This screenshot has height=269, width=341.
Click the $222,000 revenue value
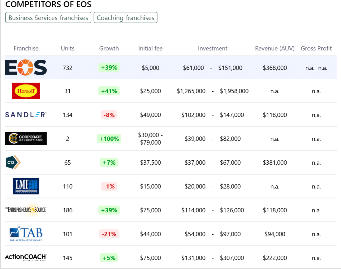[x=275, y=258]
